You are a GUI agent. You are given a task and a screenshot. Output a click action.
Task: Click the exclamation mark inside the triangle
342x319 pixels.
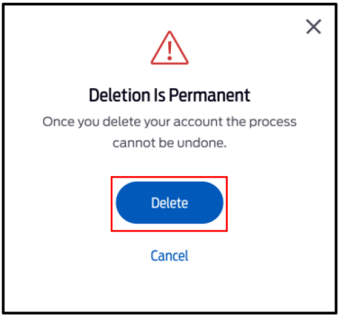(170, 51)
